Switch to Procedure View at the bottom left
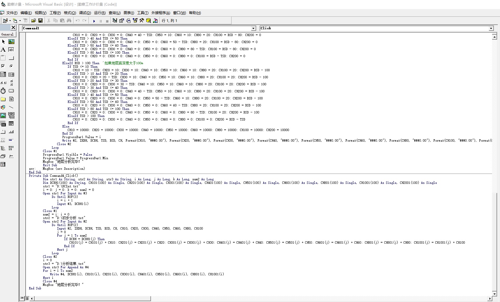 click(22, 298)
